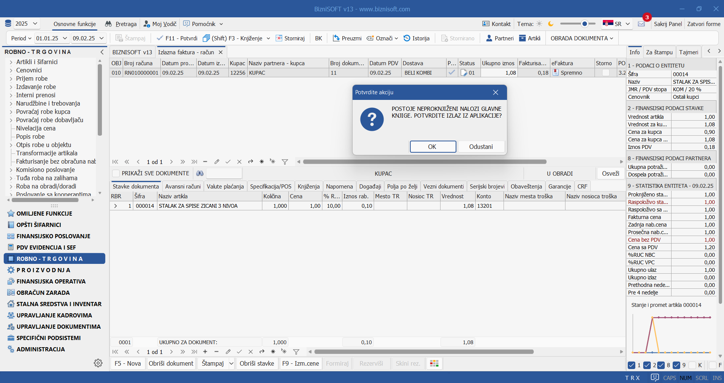Select FINANSIJSKO POSLOVANJE module in sidebar
The height and width of the screenshot is (383, 724).
pos(53,236)
